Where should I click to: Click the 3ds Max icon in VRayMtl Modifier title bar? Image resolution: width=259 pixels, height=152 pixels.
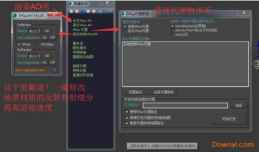(x=15, y=15)
